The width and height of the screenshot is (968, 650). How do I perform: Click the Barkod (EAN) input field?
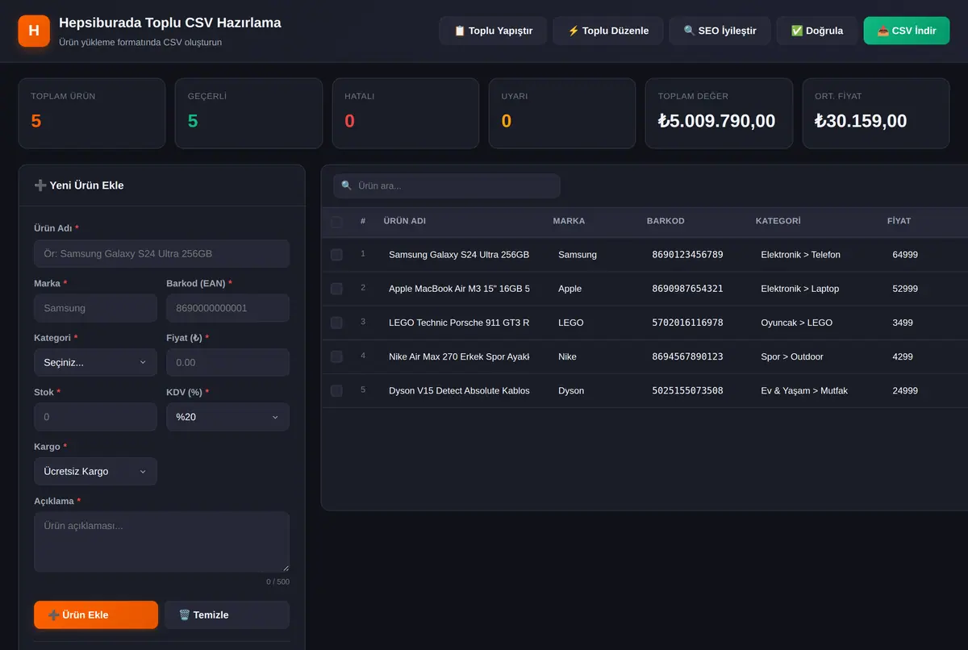(x=227, y=308)
